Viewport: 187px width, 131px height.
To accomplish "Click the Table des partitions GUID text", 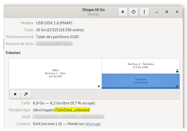I will tap(58, 37).
